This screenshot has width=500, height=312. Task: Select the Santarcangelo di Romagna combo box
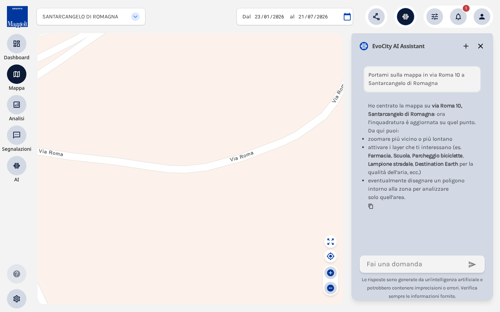[x=91, y=17]
